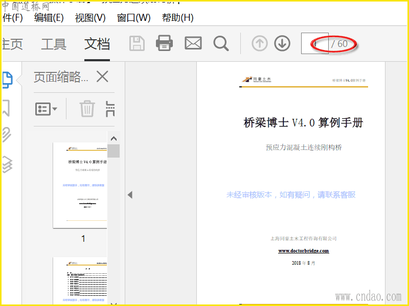
Task: Click the delete page trash icon
Action: tap(87, 109)
